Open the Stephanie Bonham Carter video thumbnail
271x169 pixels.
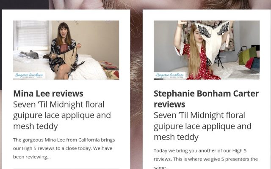click(x=207, y=50)
